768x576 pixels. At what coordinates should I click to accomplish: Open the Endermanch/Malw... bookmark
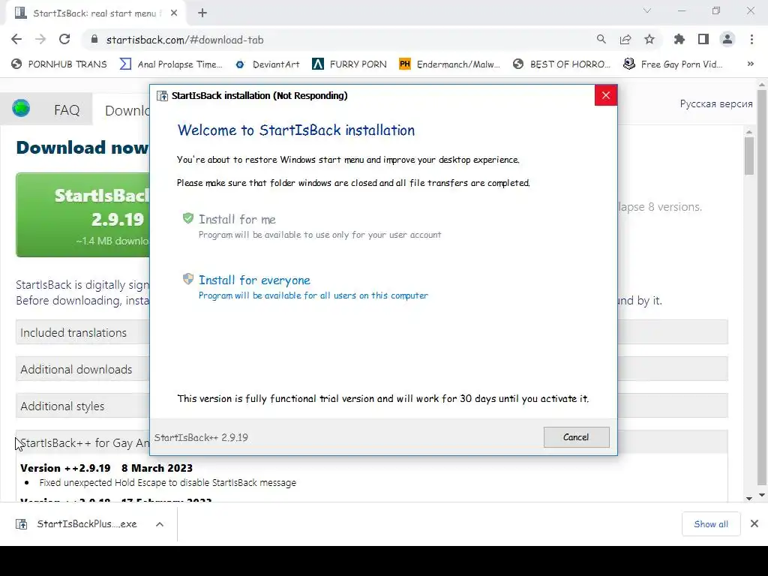click(x=450, y=64)
